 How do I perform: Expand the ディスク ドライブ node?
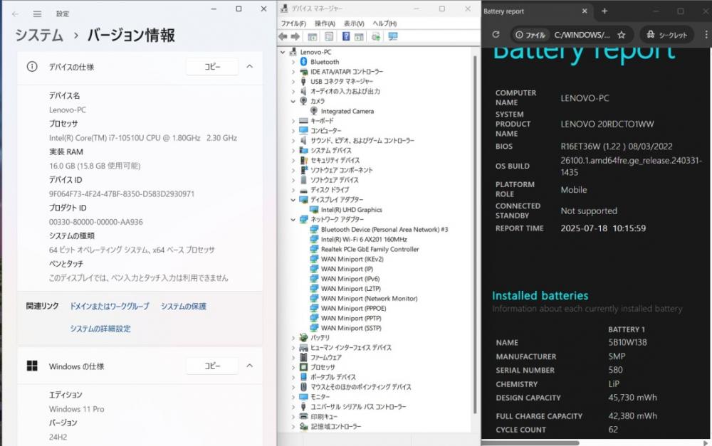coord(293,190)
